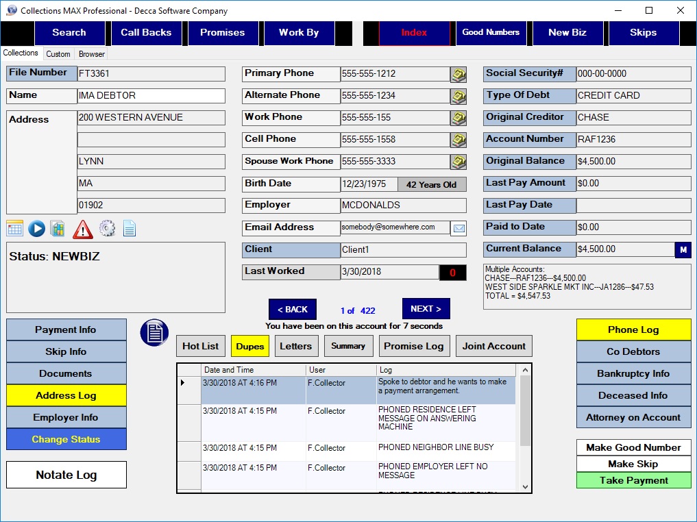The width and height of the screenshot is (697, 522).
Task: Open the red warning triangle alert icon
Action: point(83,229)
